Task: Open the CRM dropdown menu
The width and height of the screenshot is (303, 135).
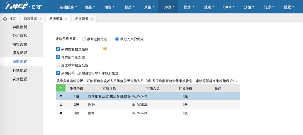Action: point(229,7)
